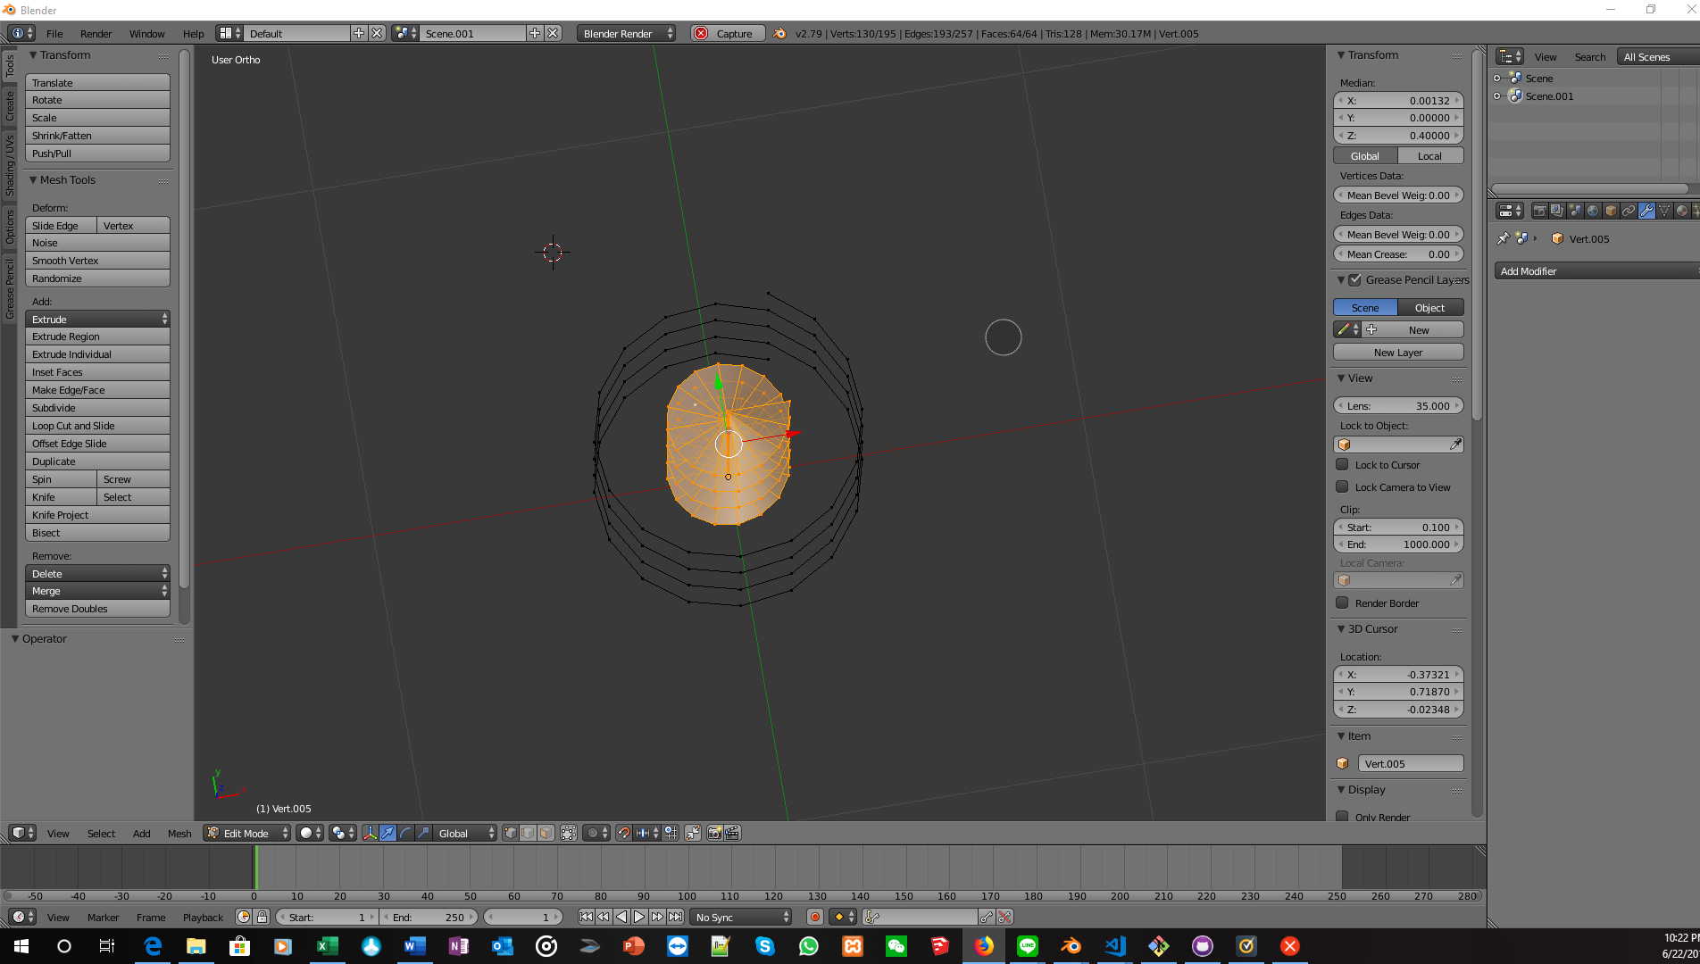The image size is (1700, 964).
Task: Expand the Scene tree item
Action: tap(1497, 78)
